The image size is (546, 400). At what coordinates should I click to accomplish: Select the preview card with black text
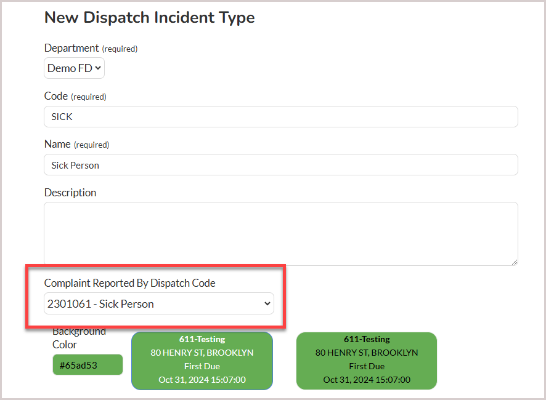[366, 361]
